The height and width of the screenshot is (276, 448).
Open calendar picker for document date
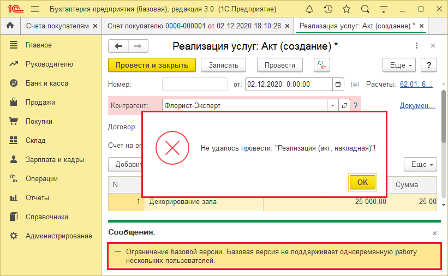338,85
